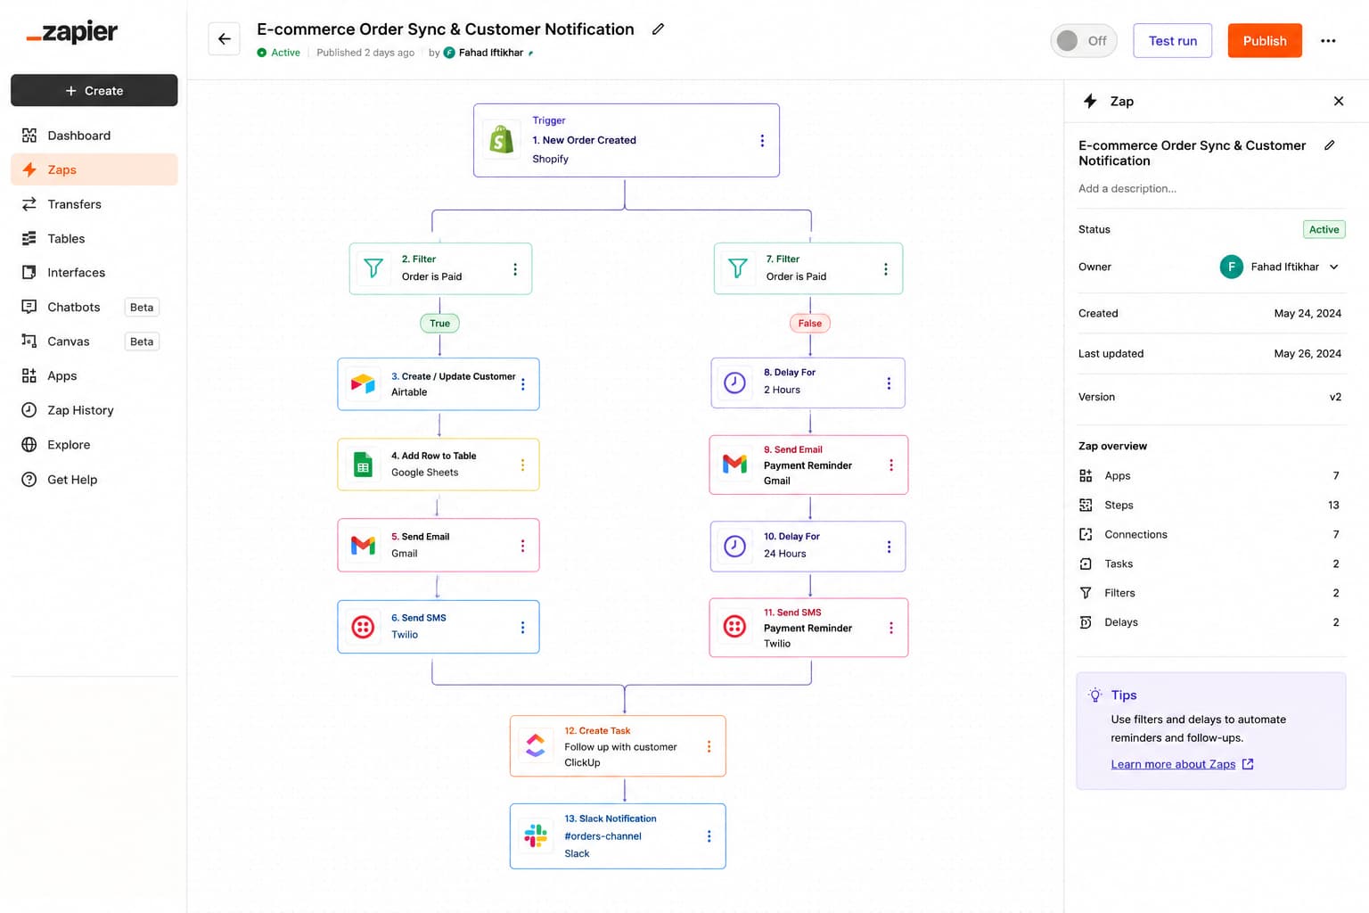Image resolution: width=1369 pixels, height=913 pixels.
Task: Expand the Owner dropdown chevron
Action: pos(1334,267)
